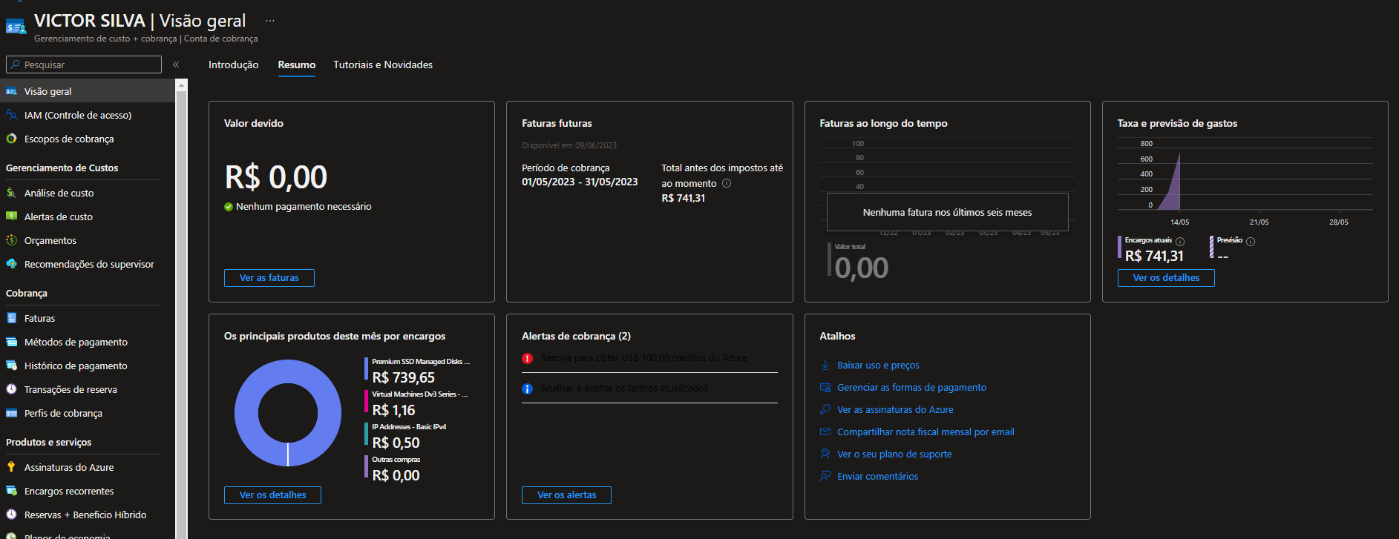Click the Métodos de pagamento icon
This screenshot has width=1399, height=539.
11,342
